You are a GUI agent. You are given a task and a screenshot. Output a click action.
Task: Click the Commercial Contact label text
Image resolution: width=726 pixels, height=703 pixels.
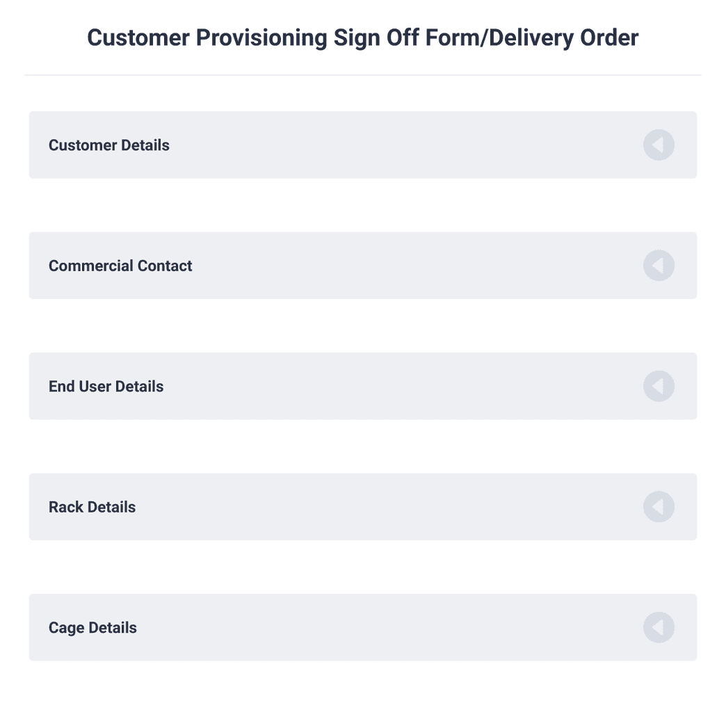120,265
